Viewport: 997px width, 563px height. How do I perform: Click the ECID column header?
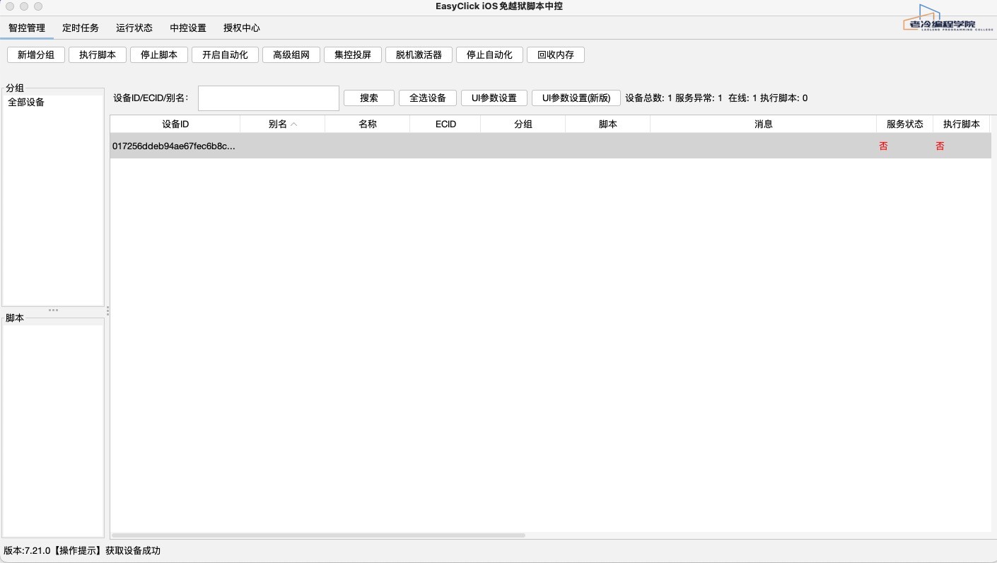[445, 124]
